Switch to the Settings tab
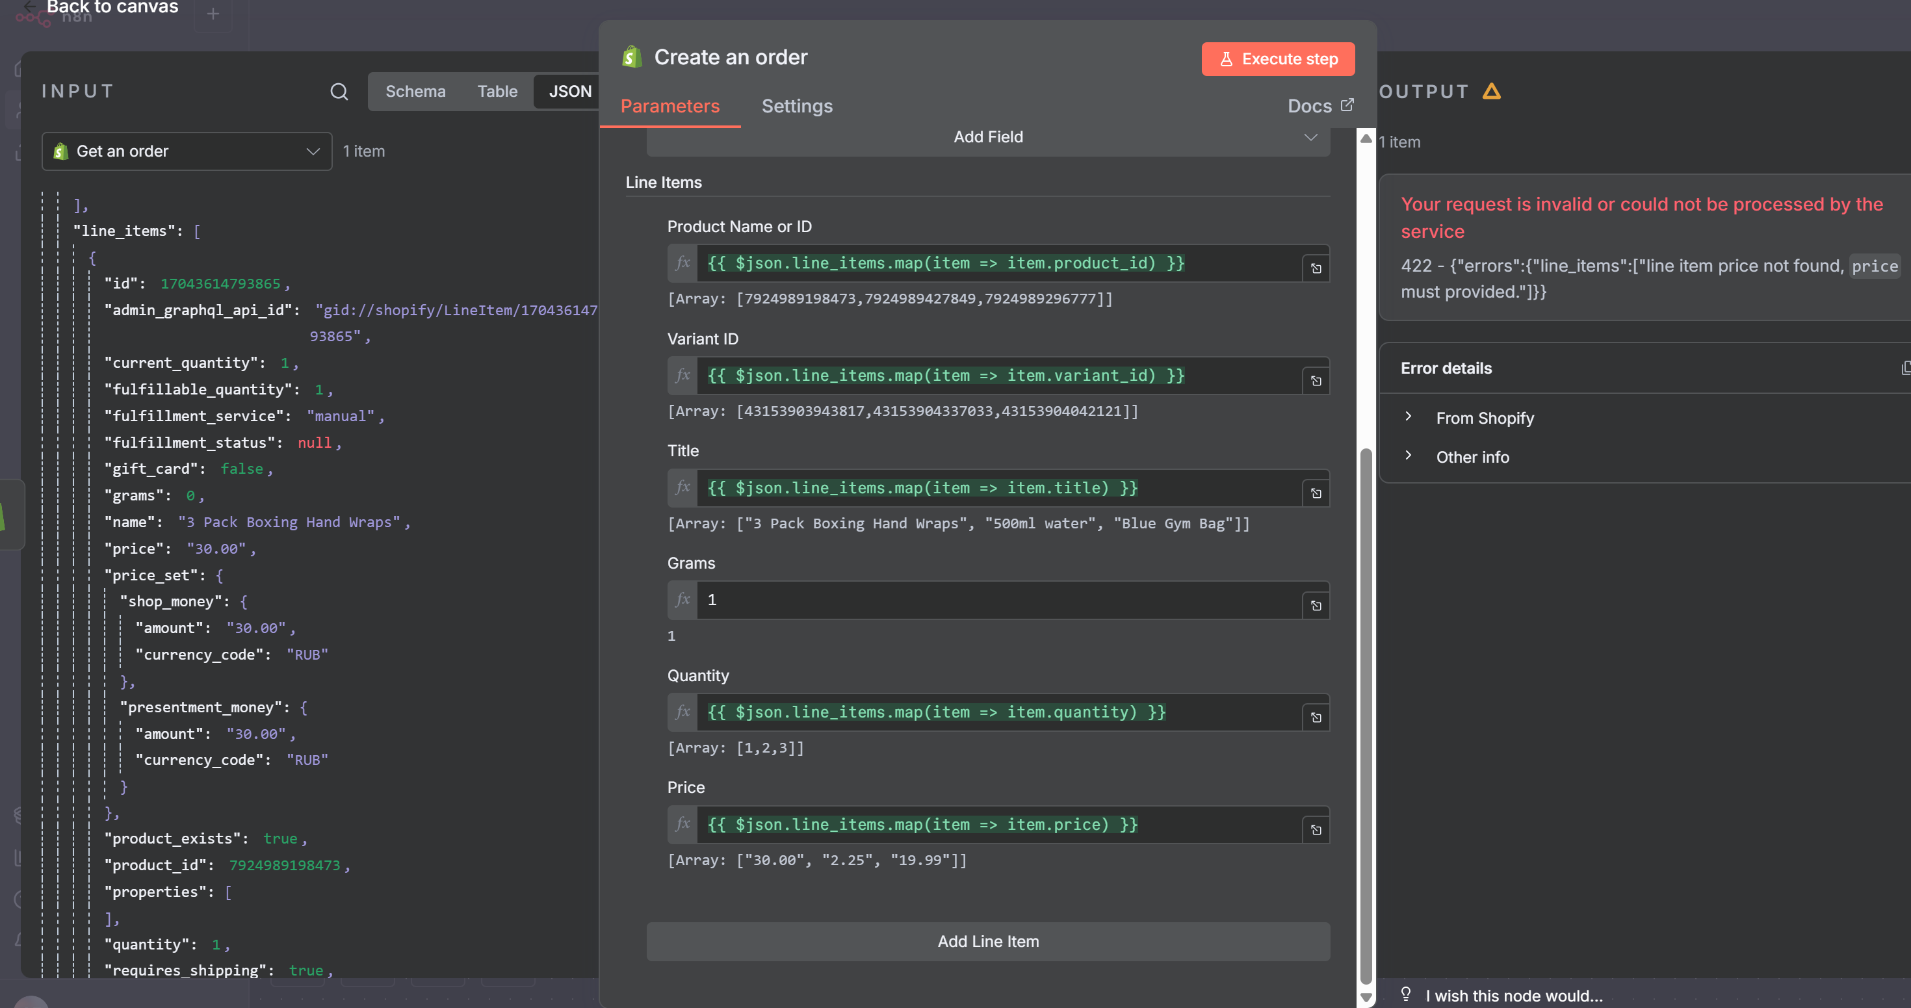 (x=797, y=106)
